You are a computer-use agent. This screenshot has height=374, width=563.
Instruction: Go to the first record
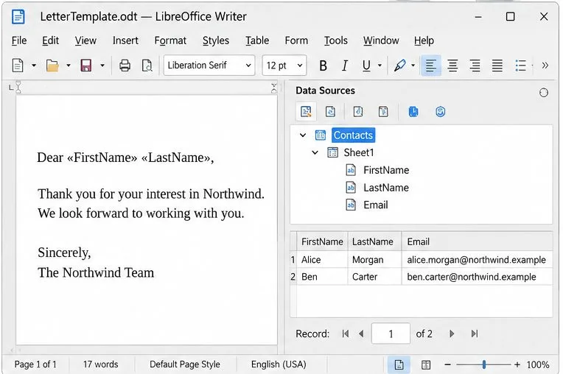(346, 334)
